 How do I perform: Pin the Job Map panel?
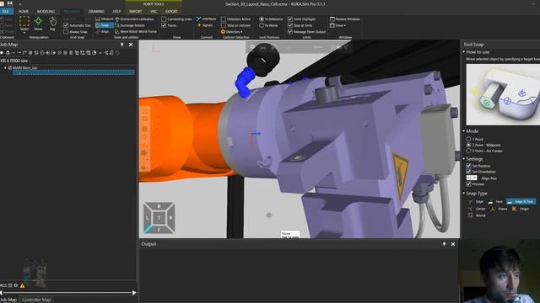coord(121,45)
